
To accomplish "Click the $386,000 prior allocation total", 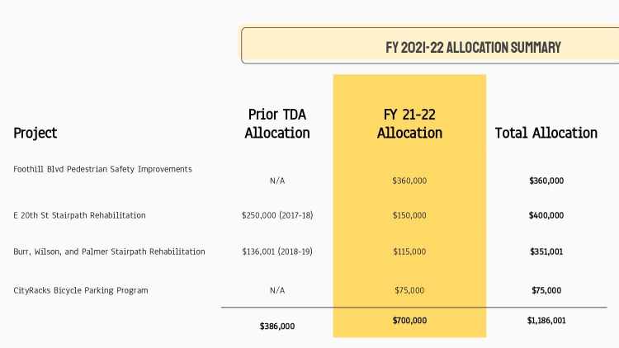I will [x=277, y=326].
